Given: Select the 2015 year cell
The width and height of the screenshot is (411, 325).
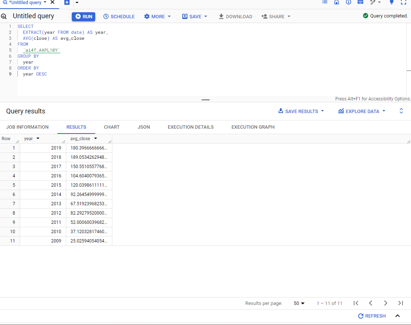Looking at the screenshot, I should point(43,185).
